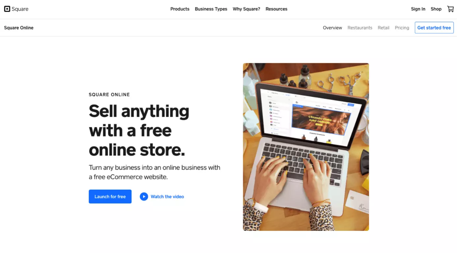458x254 pixels.
Task: Click the Sign In link
Action: 418,9
